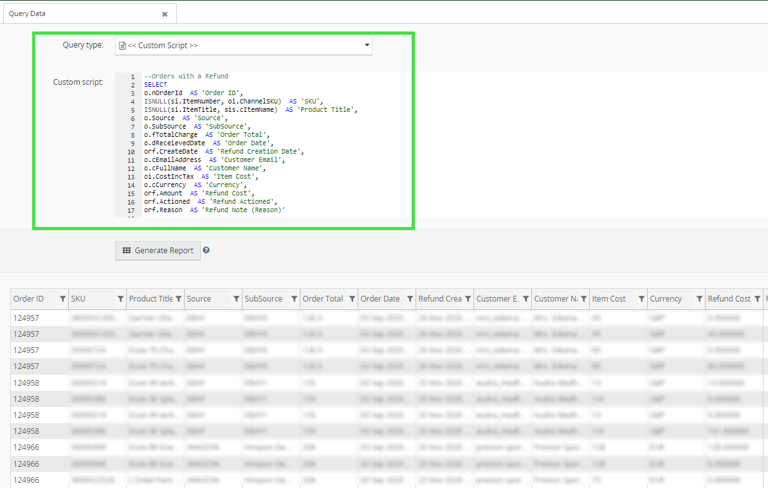The width and height of the screenshot is (768, 488).
Task: Sort by Order ID column header
Action: tap(29, 299)
